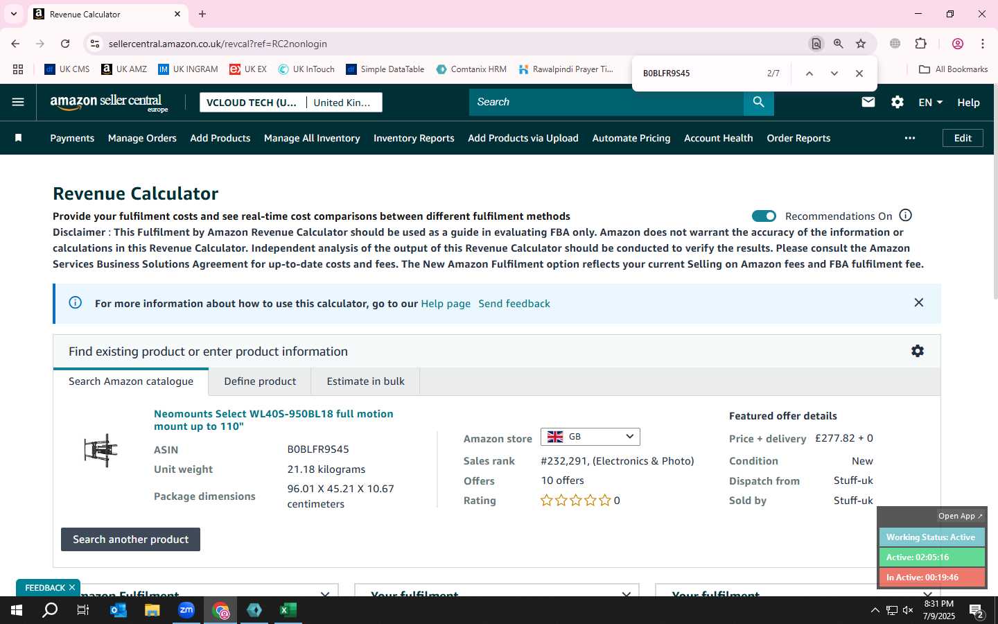Open the Chrome profile avatar
The image size is (998, 624).
958,44
